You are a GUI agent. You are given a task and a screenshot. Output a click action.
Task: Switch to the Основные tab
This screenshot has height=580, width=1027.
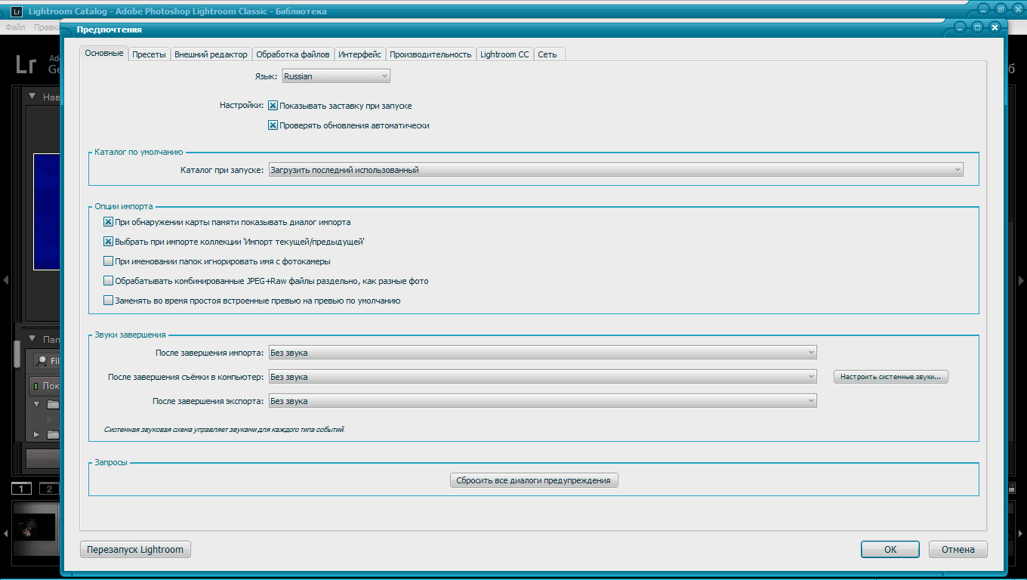click(103, 54)
